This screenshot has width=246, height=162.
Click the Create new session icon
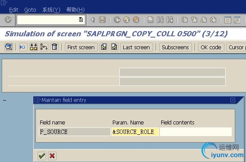pos(228,20)
